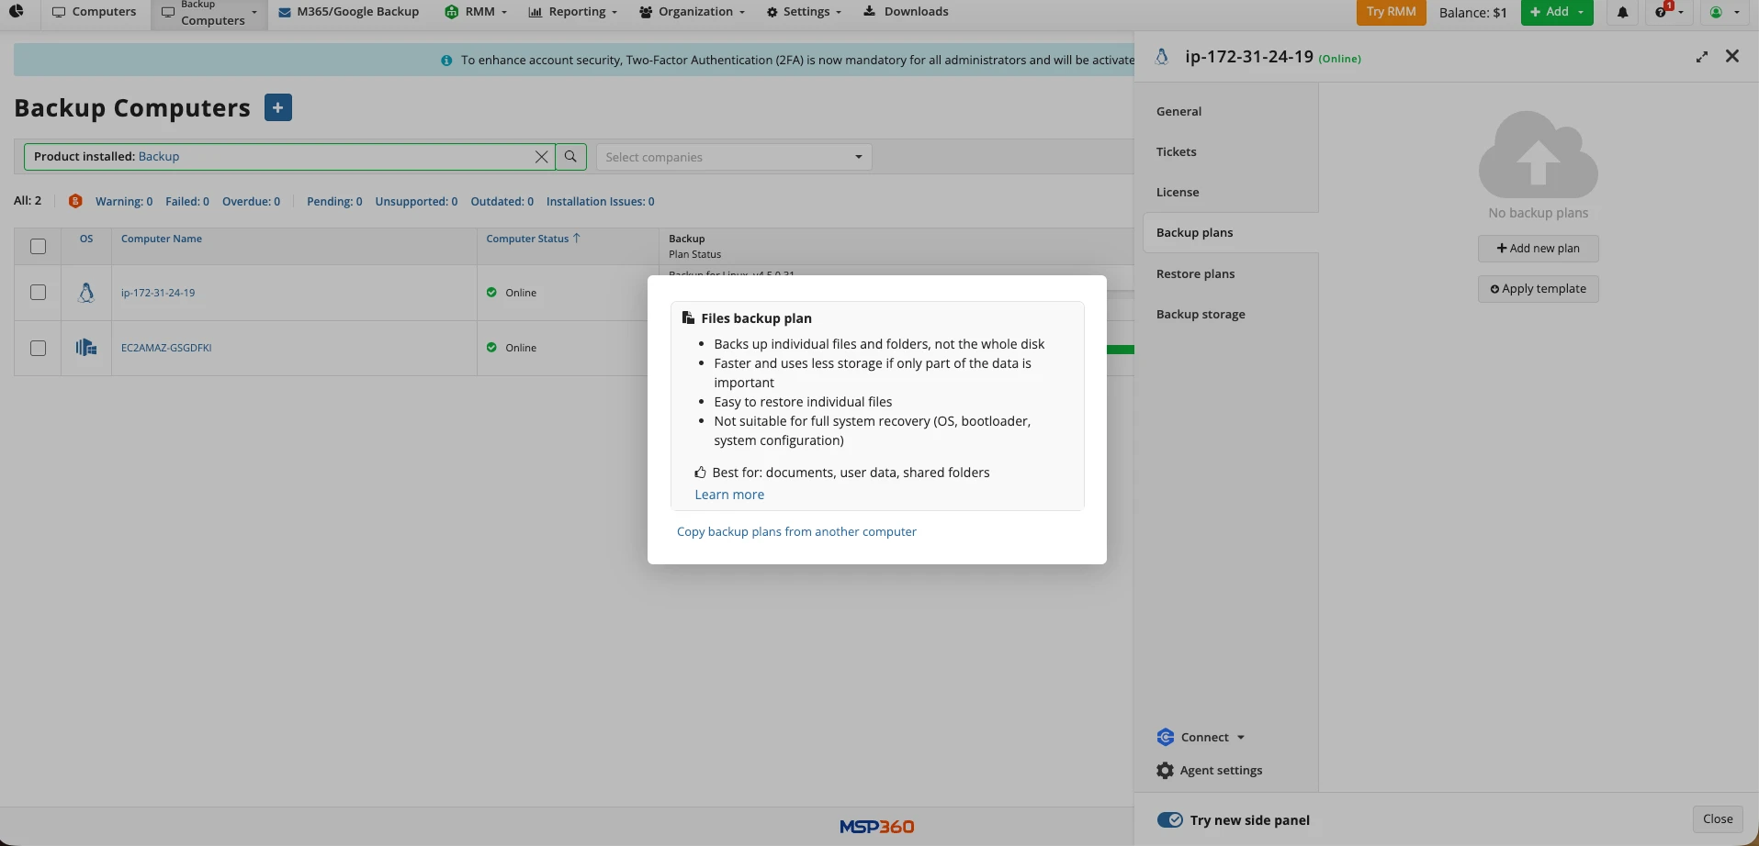
Task: Open the ip-172-31-24-19 computer link
Action: click(x=158, y=293)
